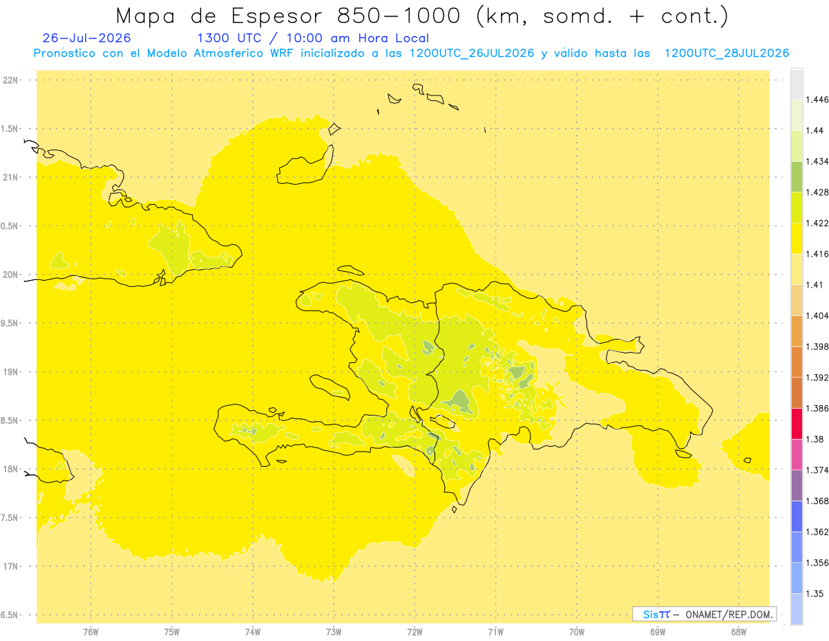The image size is (829, 641).
Task: Click the 1.44 colorbar value
Action: point(815,131)
